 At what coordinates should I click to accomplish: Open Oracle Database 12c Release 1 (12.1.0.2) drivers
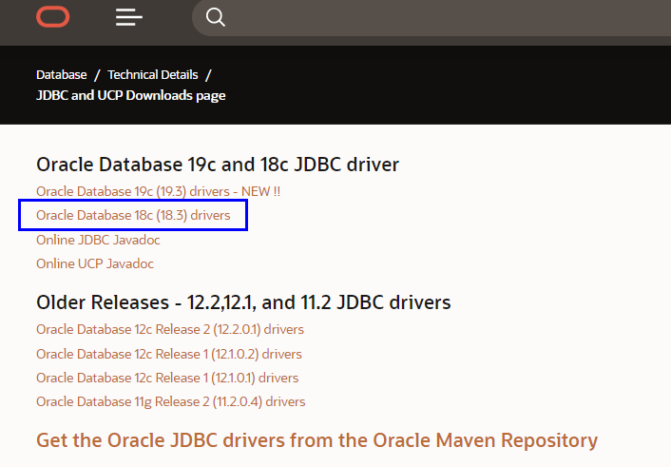(x=169, y=354)
